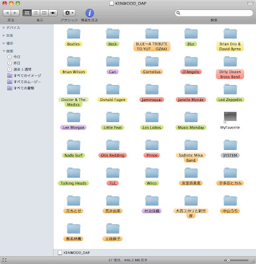Switch to Cover Flow view mode
Image resolution: width=256 pixels, height=264 pixels.
point(53,13)
